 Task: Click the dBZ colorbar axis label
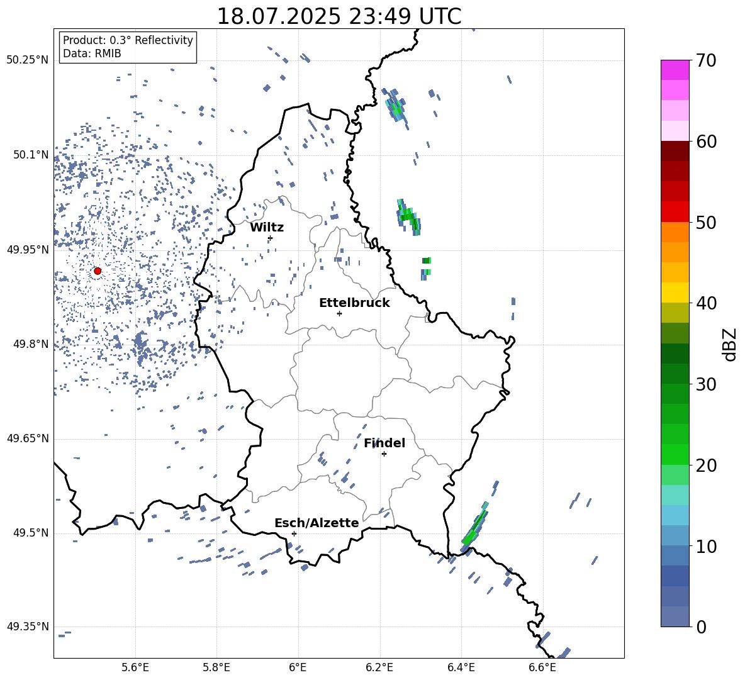[731, 344]
